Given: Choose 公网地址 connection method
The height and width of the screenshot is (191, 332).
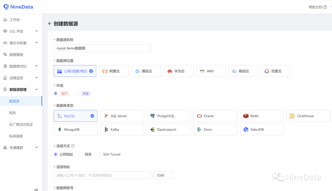Looking at the screenshot, I should 56,154.
